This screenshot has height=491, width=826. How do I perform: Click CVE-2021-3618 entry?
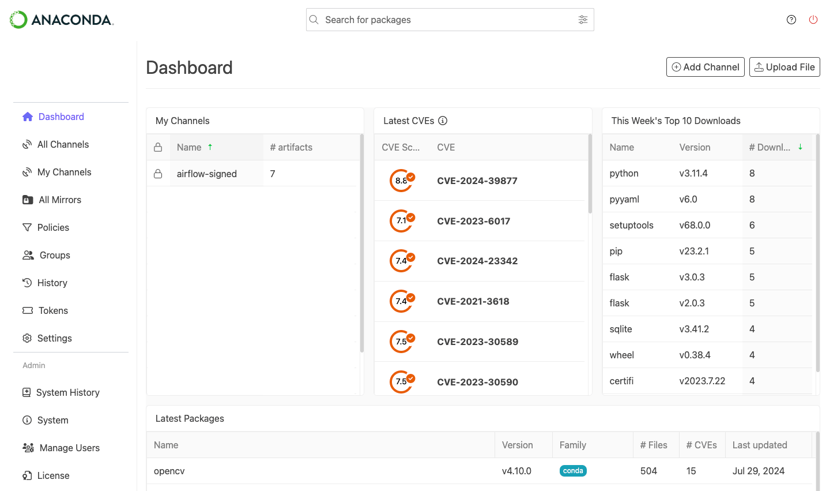(473, 301)
